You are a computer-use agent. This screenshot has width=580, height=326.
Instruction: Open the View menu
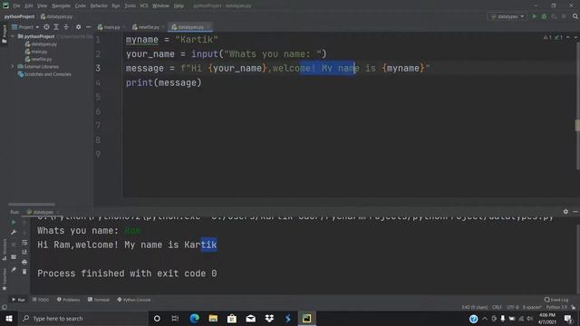pyautogui.click(x=42, y=5)
